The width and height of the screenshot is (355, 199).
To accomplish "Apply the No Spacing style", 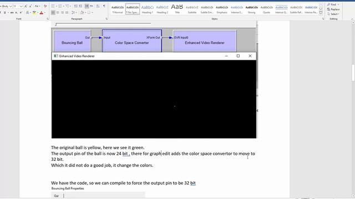I will [x=133, y=9].
